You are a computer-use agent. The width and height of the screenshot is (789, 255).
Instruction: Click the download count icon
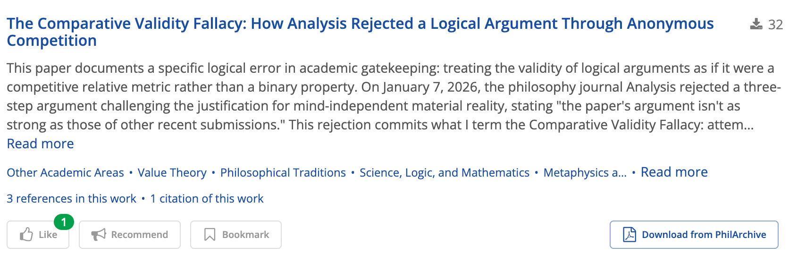point(756,24)
